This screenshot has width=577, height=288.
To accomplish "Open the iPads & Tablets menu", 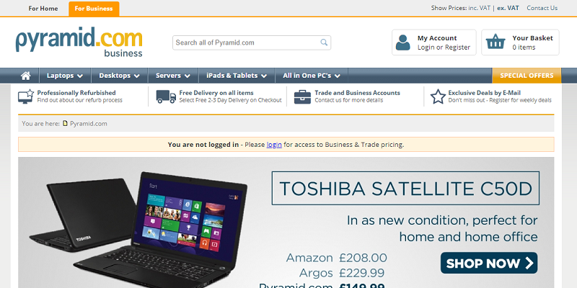I will [237, 76].
